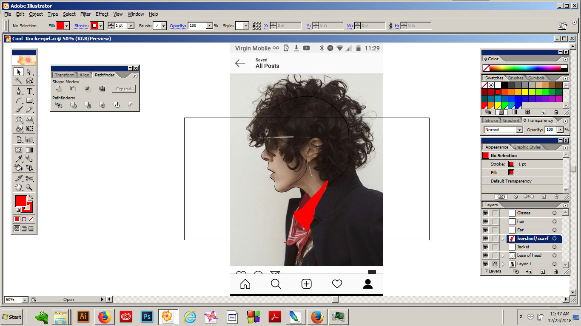Viewport: 581px width, 326px height.
Task: Pick the Pencil tool
Action: point(29,110)
